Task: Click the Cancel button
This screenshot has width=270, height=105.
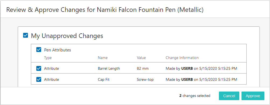Action: 229,96
